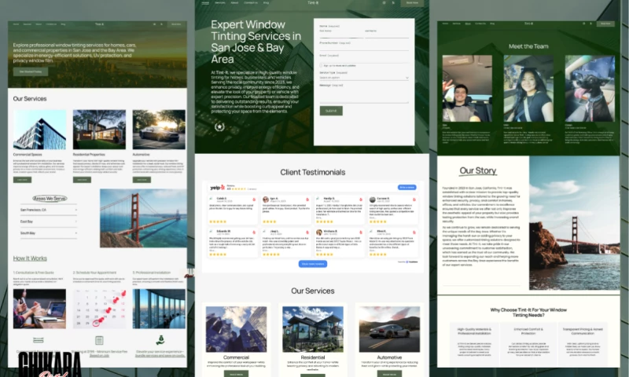This screenshot has height=377, width=629.
Task: Click the award badge icon below the hero paragraph
Action: pyautogui.click(x=219, y=127)
